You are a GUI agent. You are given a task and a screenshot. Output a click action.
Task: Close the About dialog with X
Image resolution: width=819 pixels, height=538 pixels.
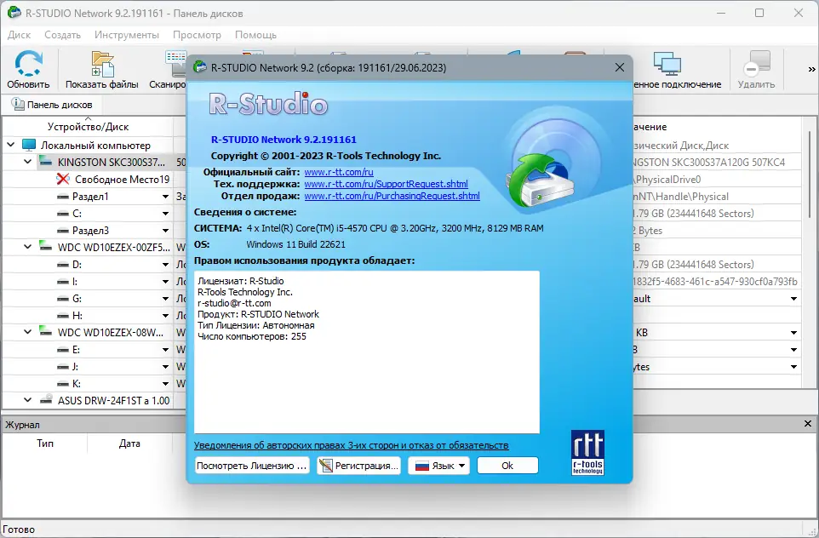(x=620, y=67)
